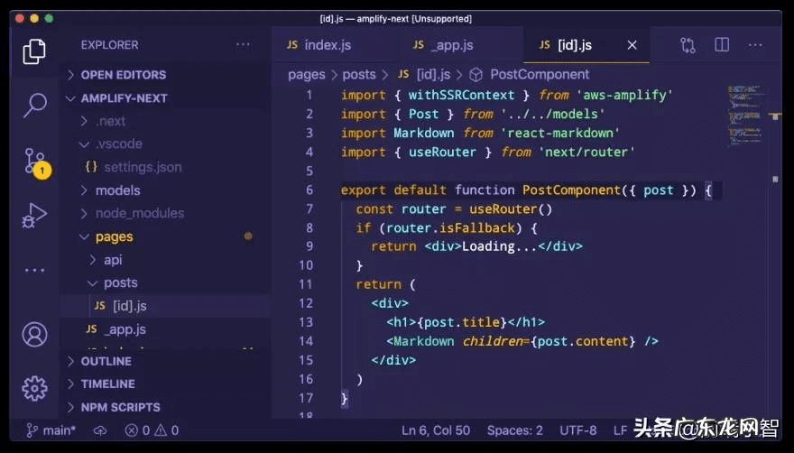Open the Search view icon
Screen dimensions: 794x453
click(34, 105)
